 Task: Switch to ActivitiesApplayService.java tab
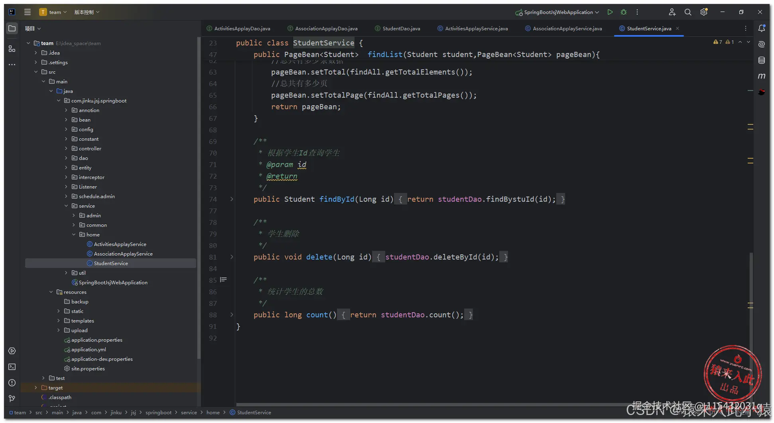coord(473,28)
